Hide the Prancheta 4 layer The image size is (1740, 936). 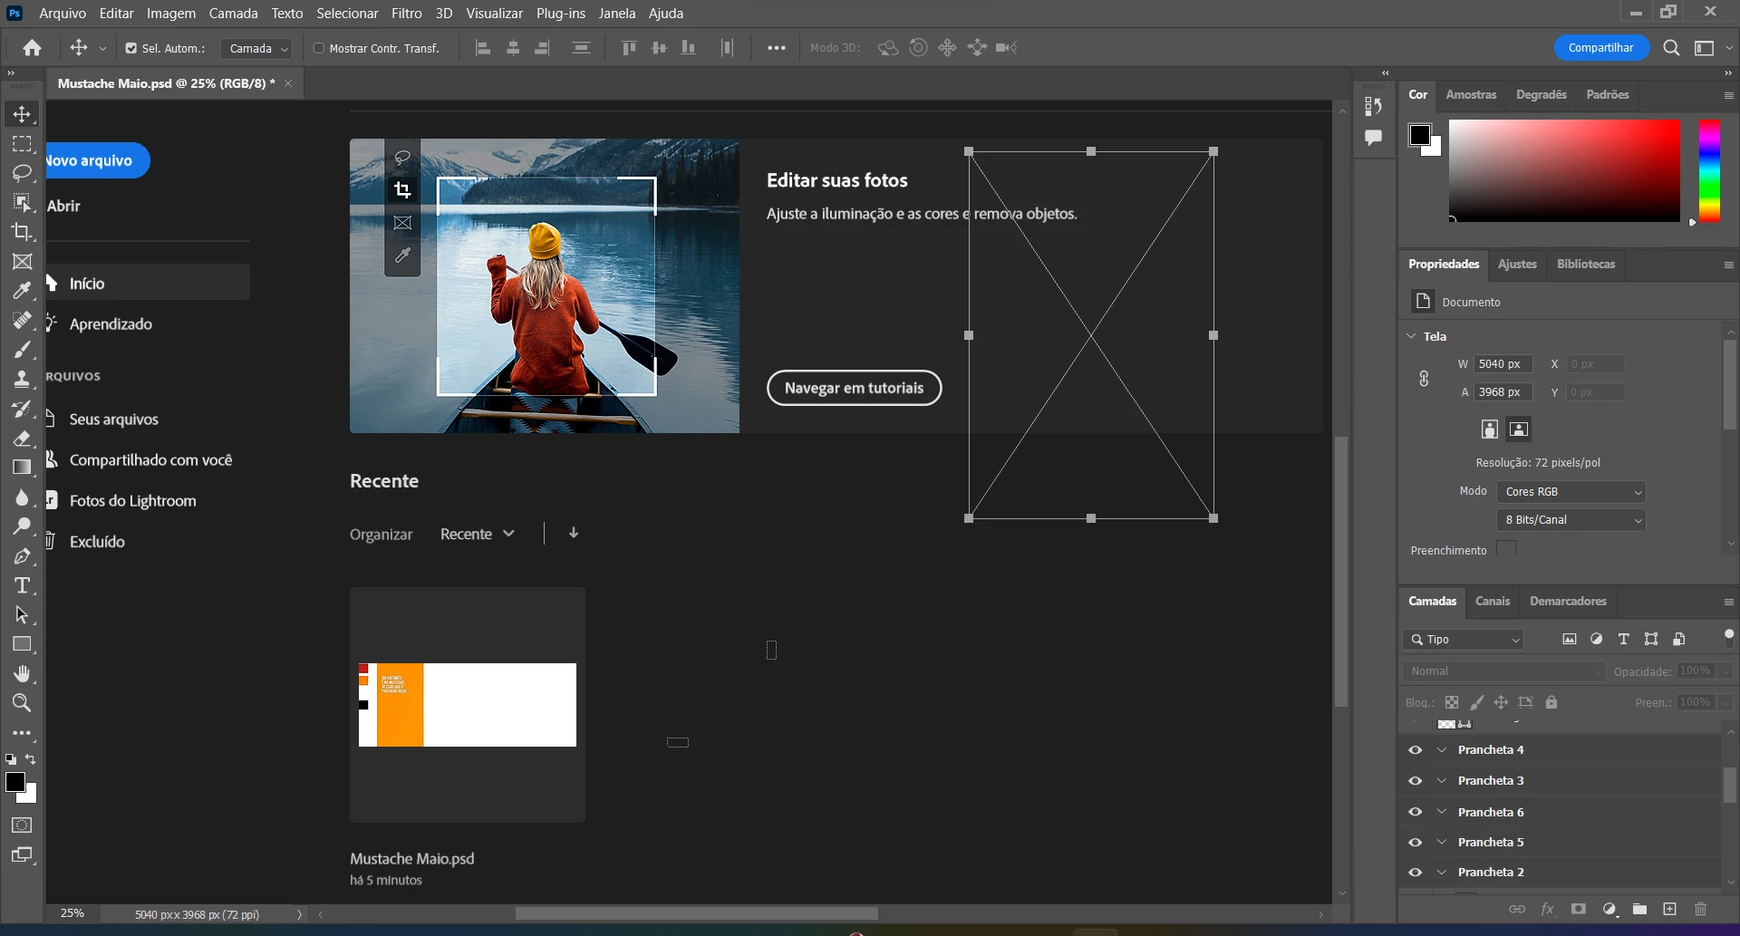pos(1415,750)
